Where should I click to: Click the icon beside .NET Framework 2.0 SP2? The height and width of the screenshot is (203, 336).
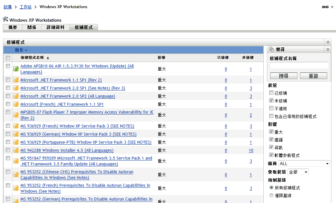16,96
